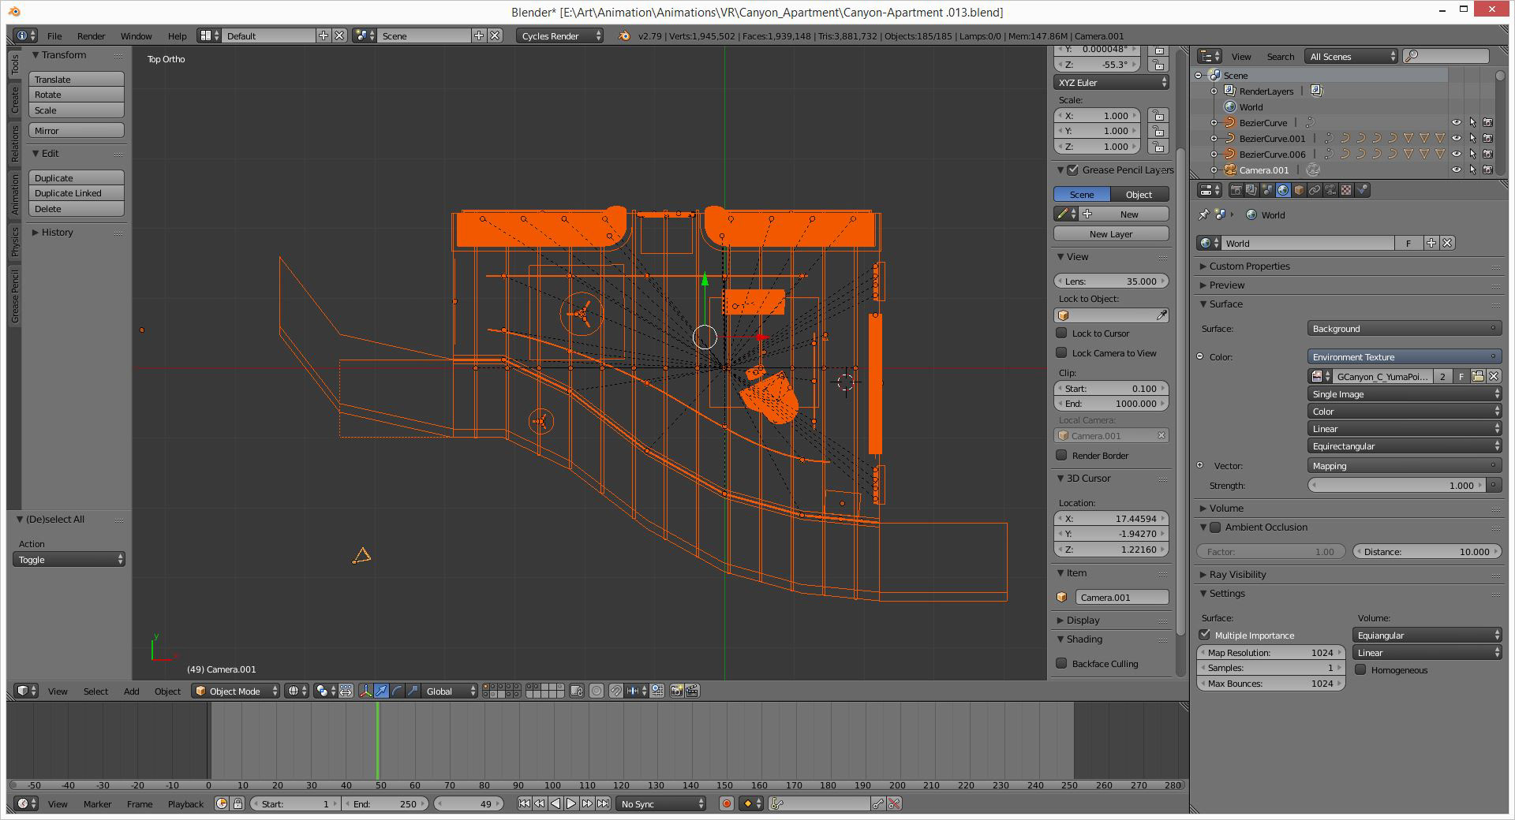Click the OpenGL render active viewport camera icon
1515x820 pixels.
click(676, 691)
